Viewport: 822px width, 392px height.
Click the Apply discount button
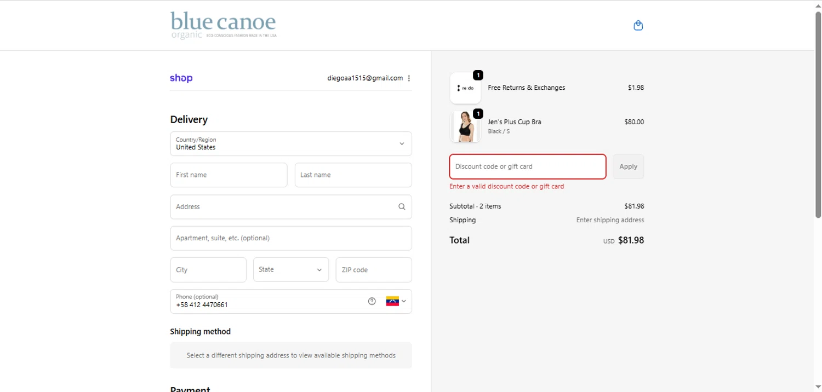tap(628, 166)
